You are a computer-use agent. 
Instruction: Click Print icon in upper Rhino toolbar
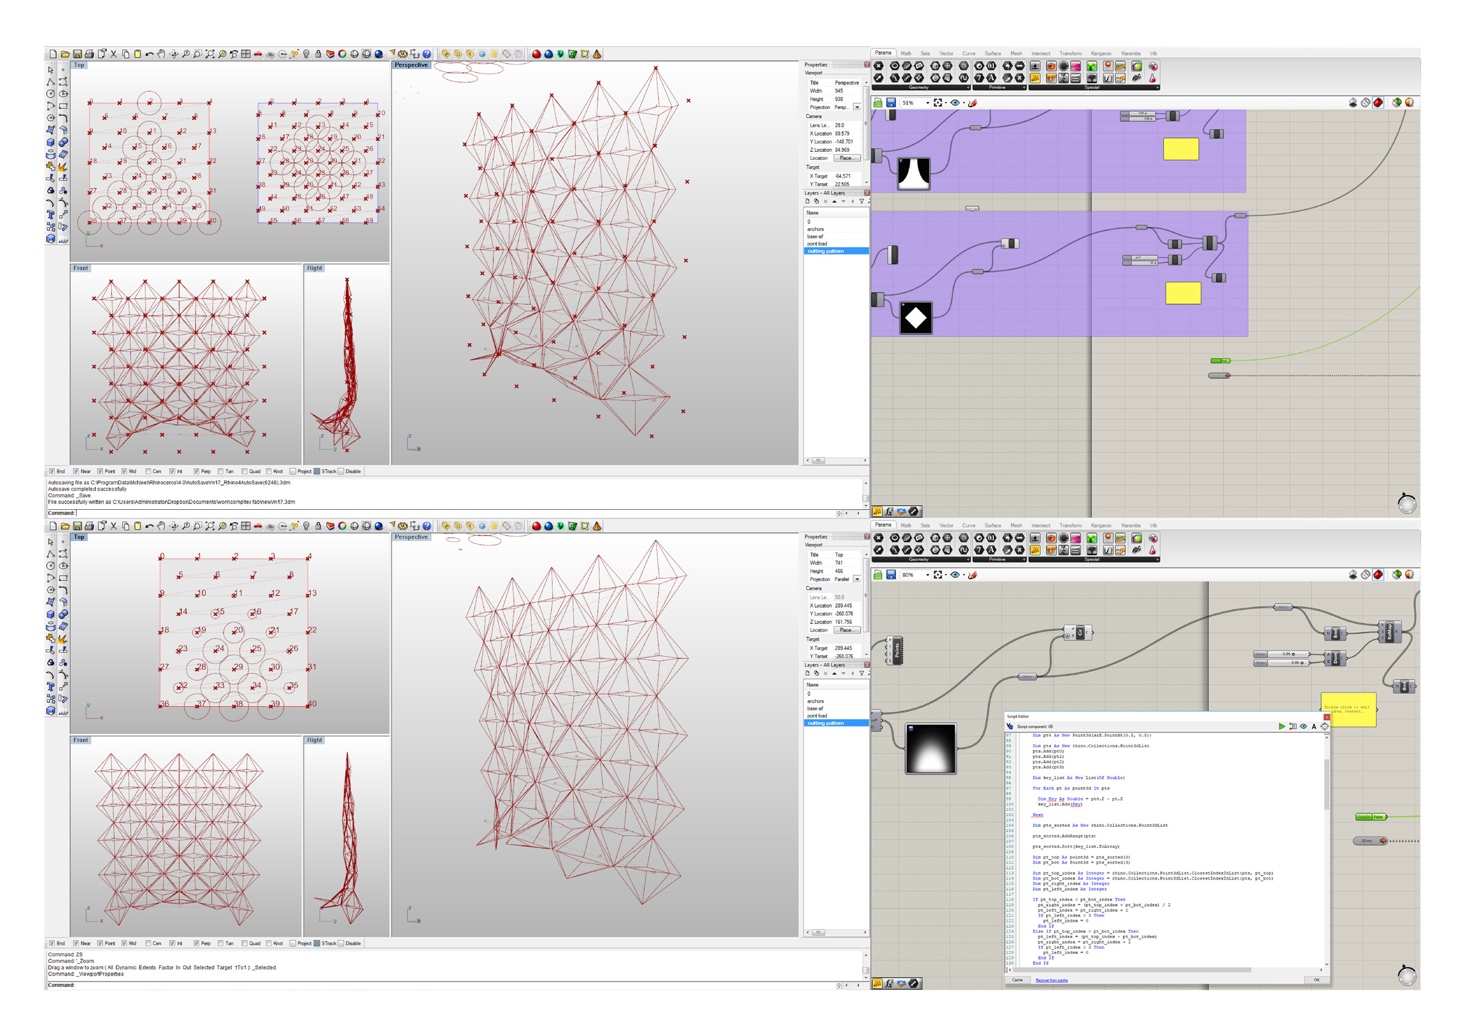89,54
